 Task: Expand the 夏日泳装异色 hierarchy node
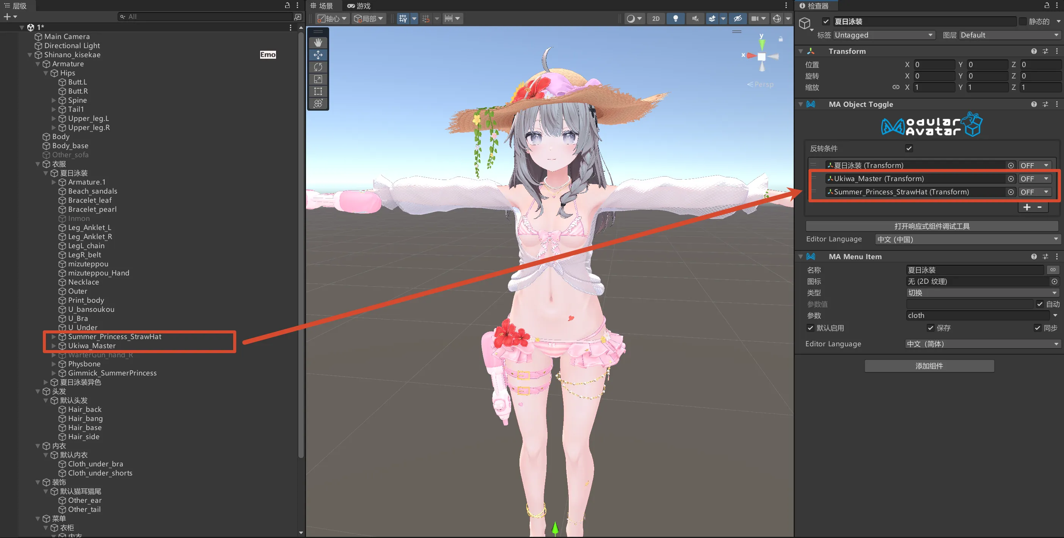46,382
